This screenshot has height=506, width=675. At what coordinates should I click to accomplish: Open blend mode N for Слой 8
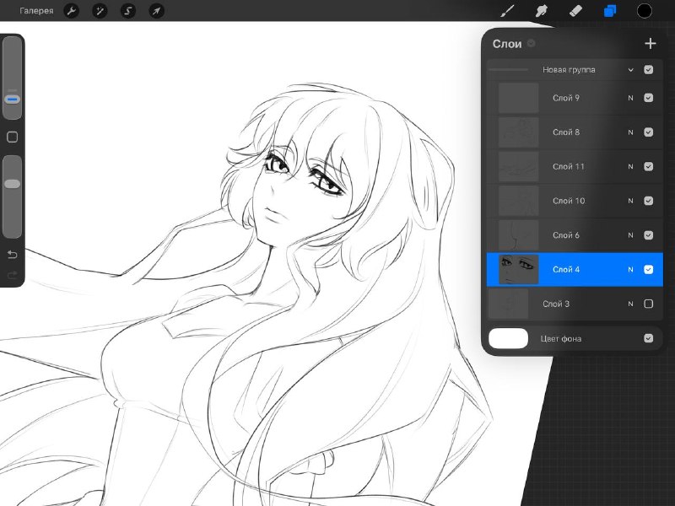point(630,132)
